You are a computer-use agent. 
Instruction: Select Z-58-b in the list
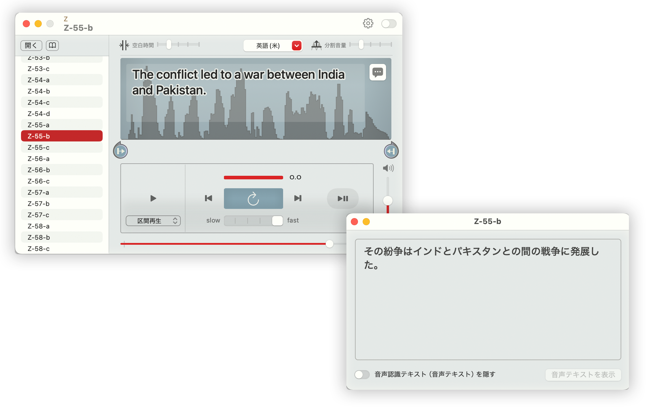(62, 237)
